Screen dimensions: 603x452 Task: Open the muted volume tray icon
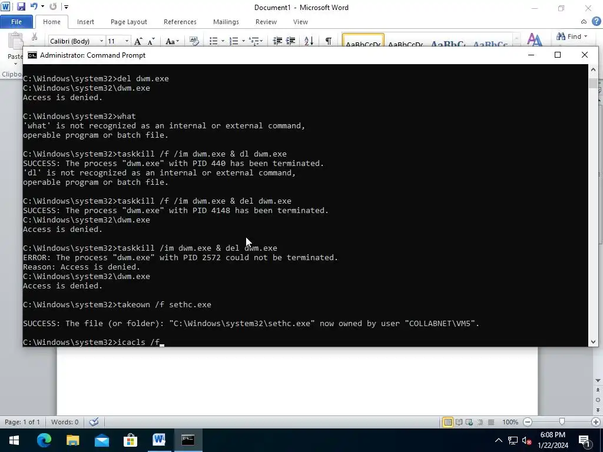527,440
